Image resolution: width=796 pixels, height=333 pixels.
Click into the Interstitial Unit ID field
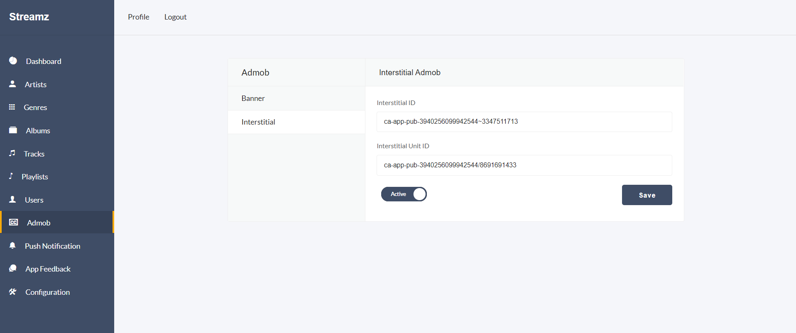[x=524, y=165]
